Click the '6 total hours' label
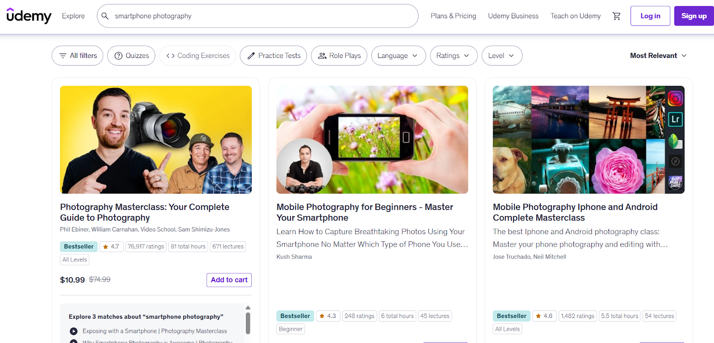This screenshot has width=714, height=343. click(x=397, y=316)
